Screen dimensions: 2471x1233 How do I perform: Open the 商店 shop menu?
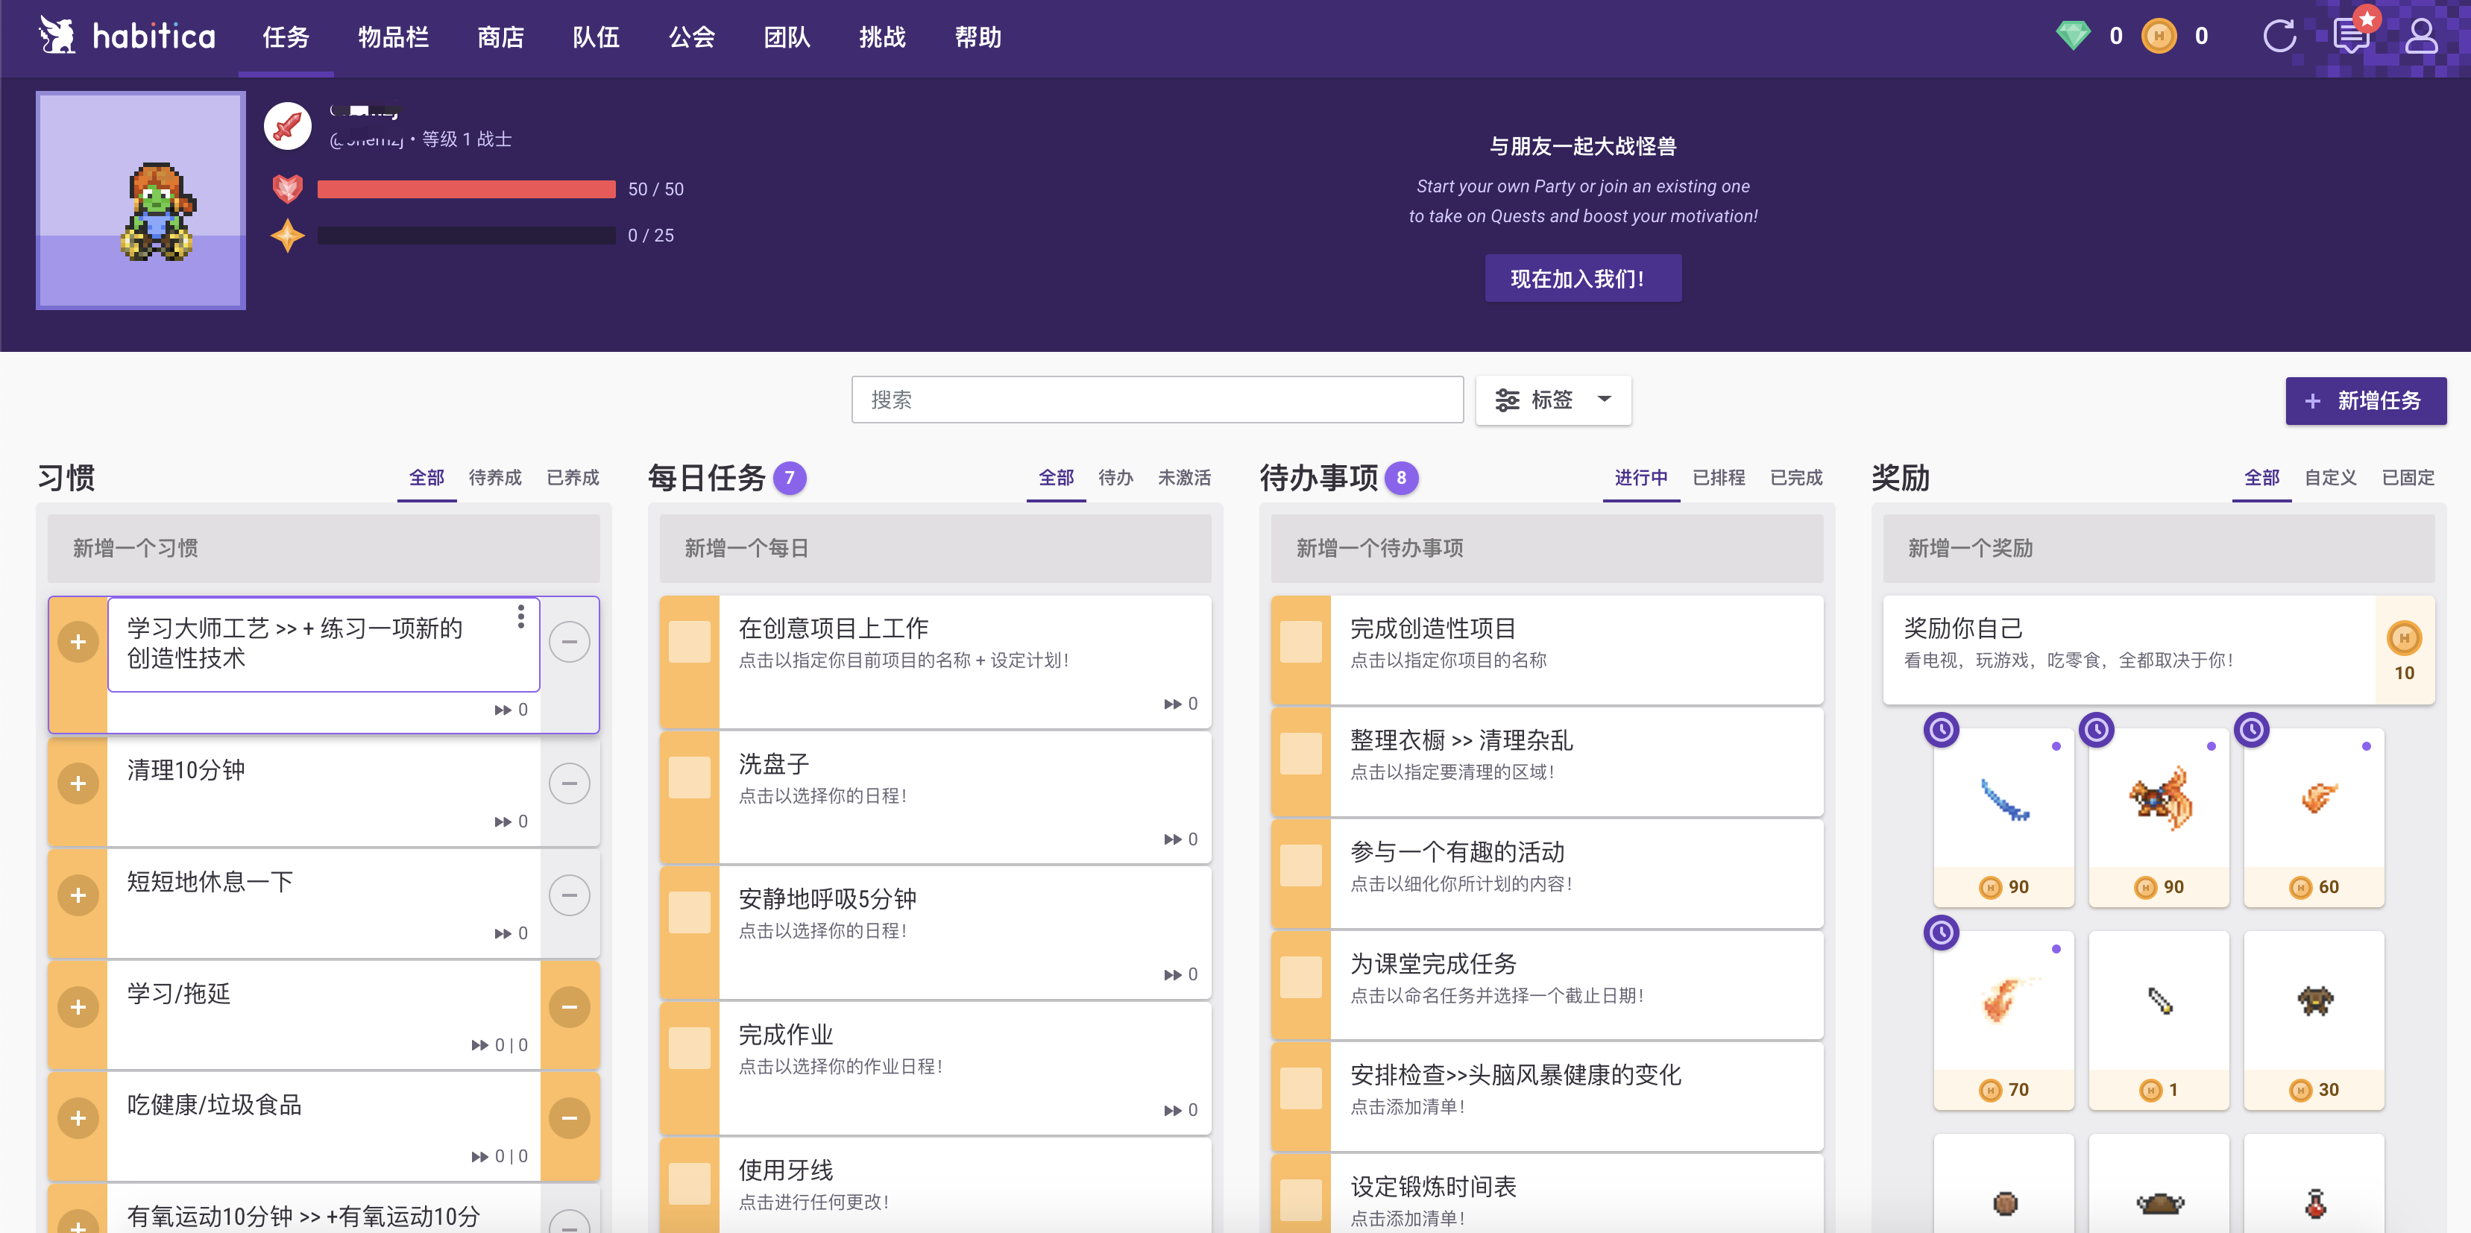[501, 37]
